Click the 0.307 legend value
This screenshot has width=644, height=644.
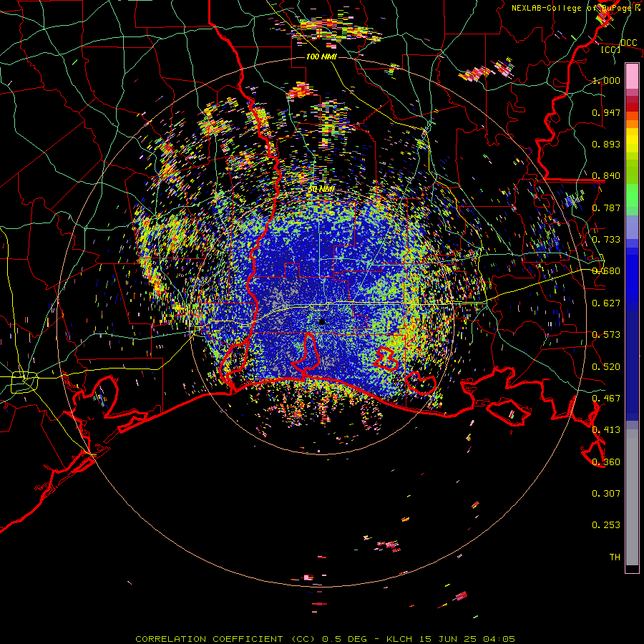pyautogui.click(x=606, y=494)
